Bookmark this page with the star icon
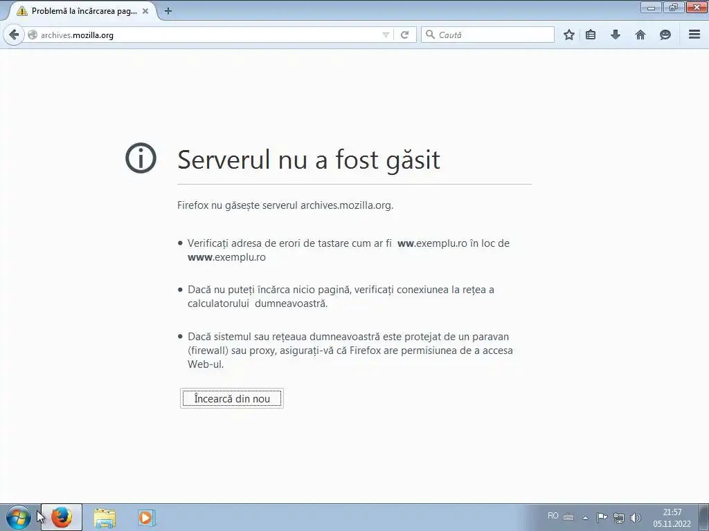This screenshot has width=709, height=531. [x=569, y=35]
